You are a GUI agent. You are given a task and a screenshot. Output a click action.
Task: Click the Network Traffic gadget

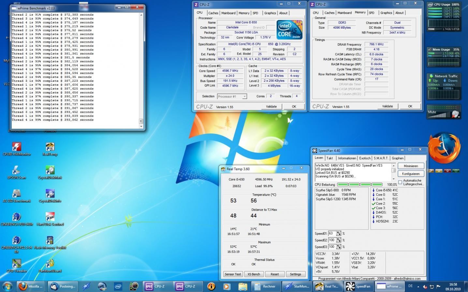(x=443, y=86)
